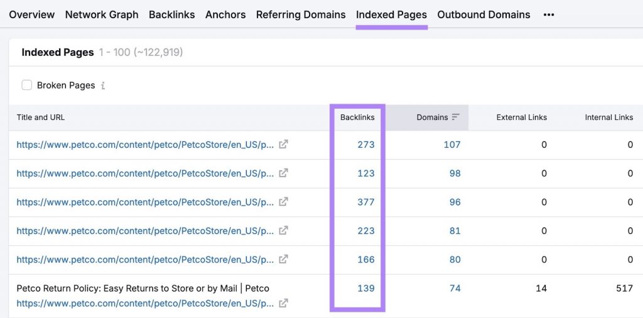Click backlinks count 223

point(366,231)
